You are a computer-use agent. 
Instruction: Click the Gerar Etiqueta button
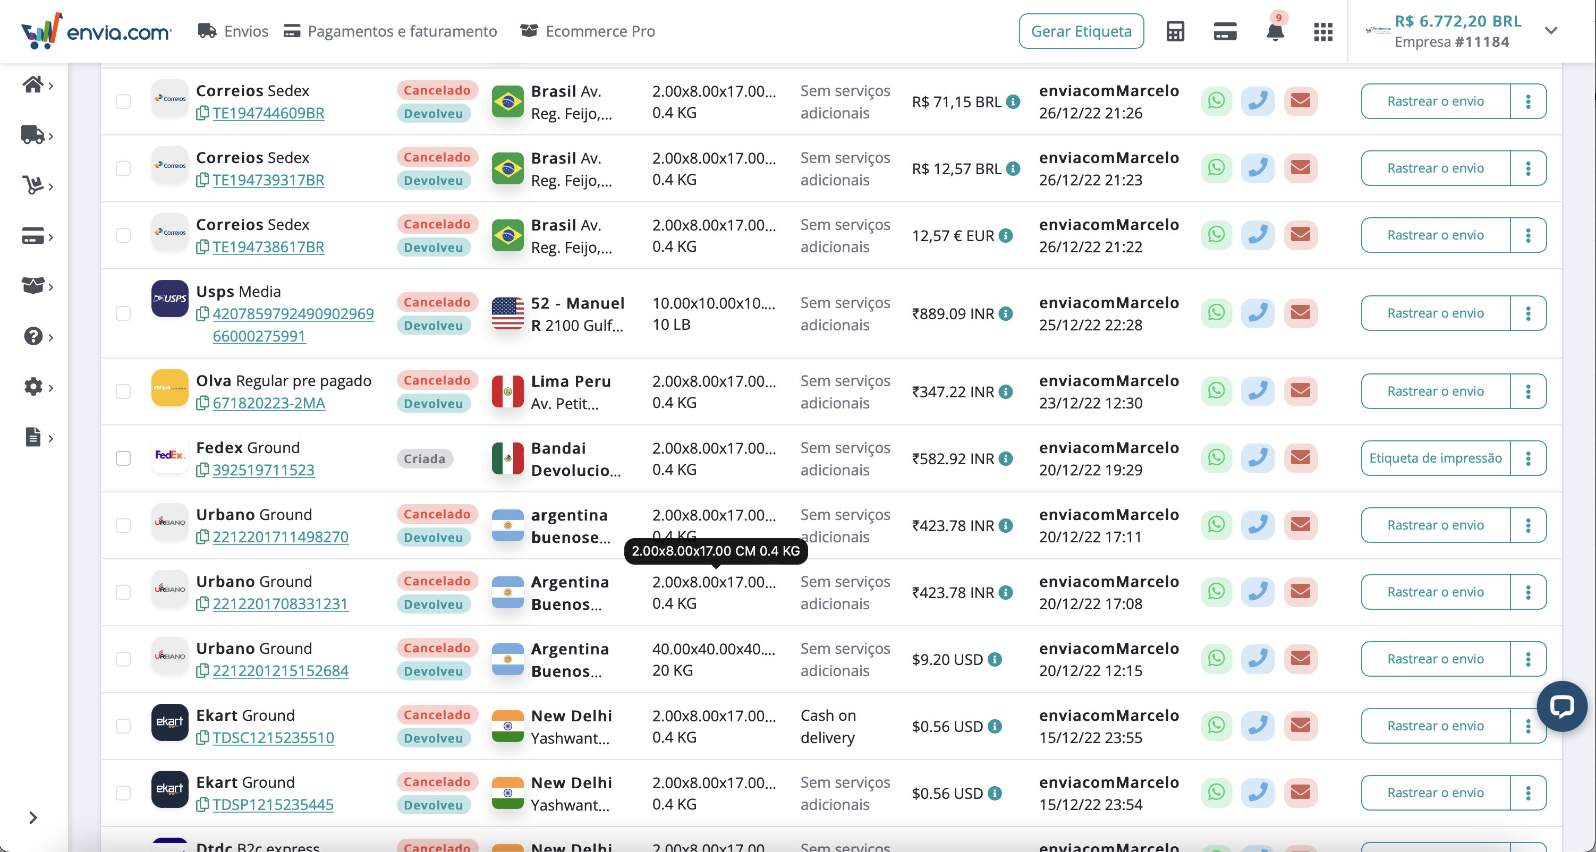point(1081,31)
